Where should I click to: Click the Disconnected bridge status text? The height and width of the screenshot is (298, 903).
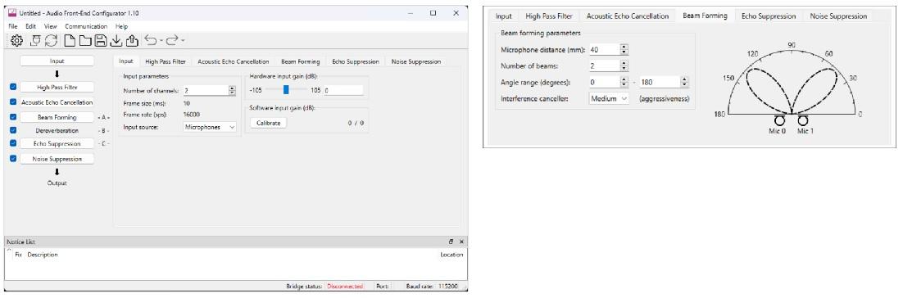pos(345,286)
